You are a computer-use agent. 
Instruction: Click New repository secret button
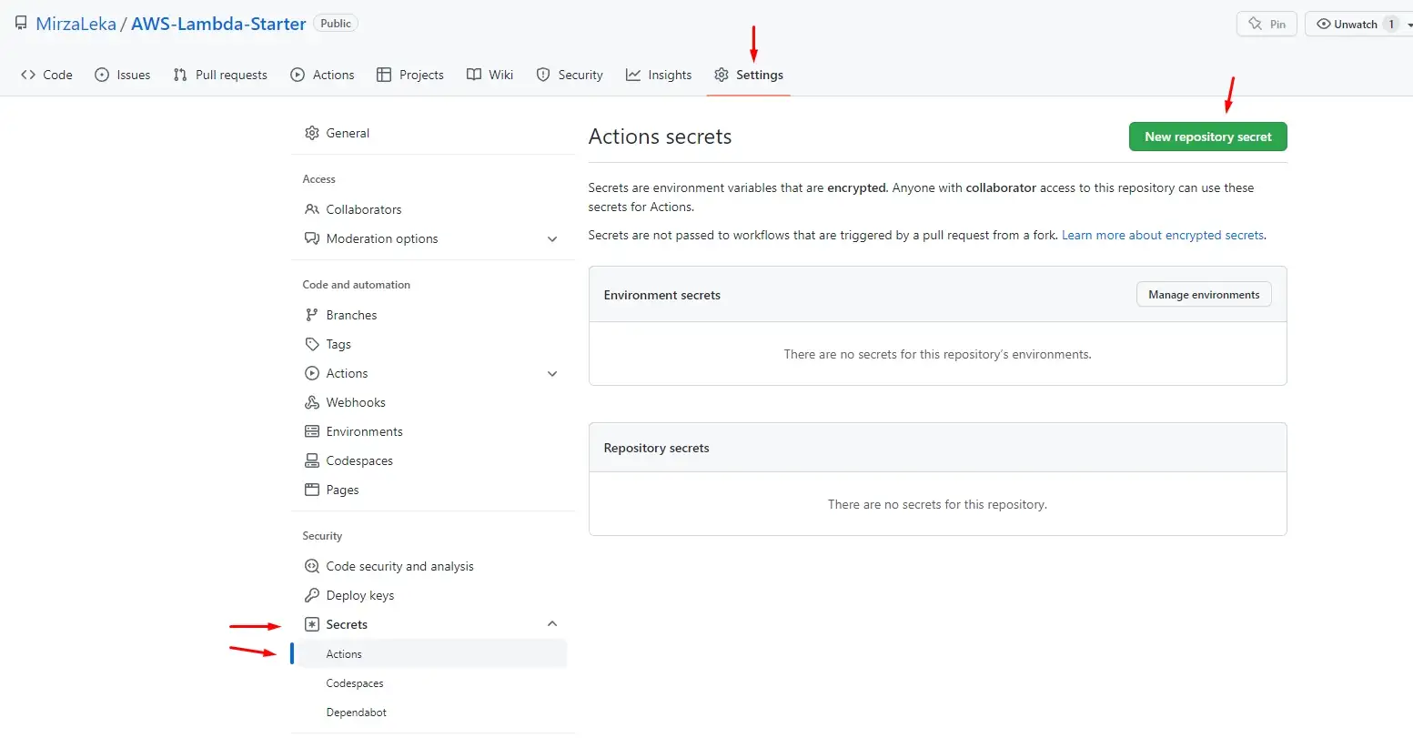coord(1207,136)
